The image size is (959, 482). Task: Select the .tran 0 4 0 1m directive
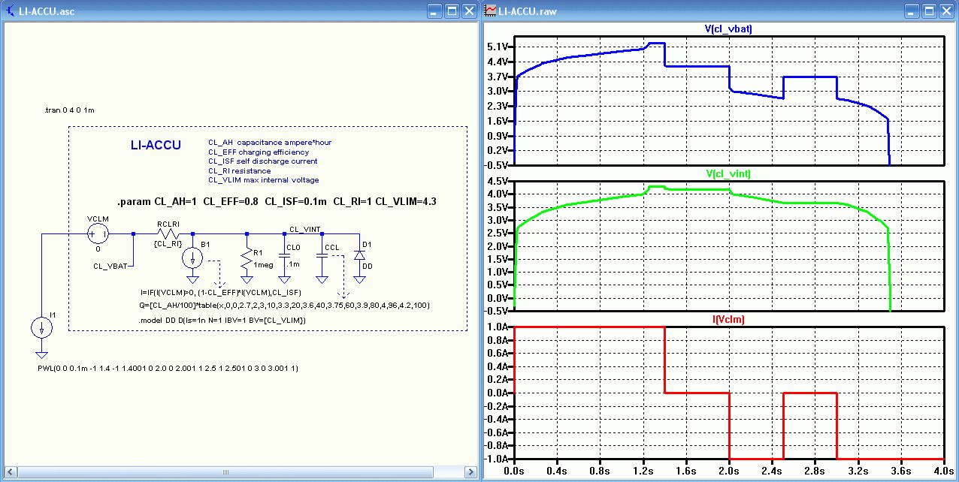point(70,110)
